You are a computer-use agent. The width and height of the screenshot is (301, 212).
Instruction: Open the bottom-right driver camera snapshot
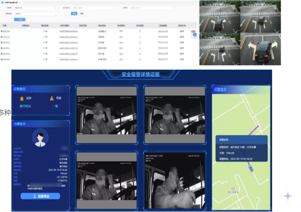click(x=175, y=181)
